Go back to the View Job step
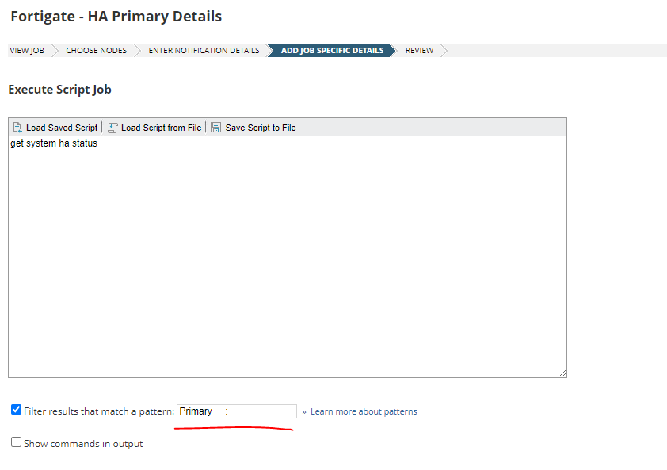 [27, 50]
